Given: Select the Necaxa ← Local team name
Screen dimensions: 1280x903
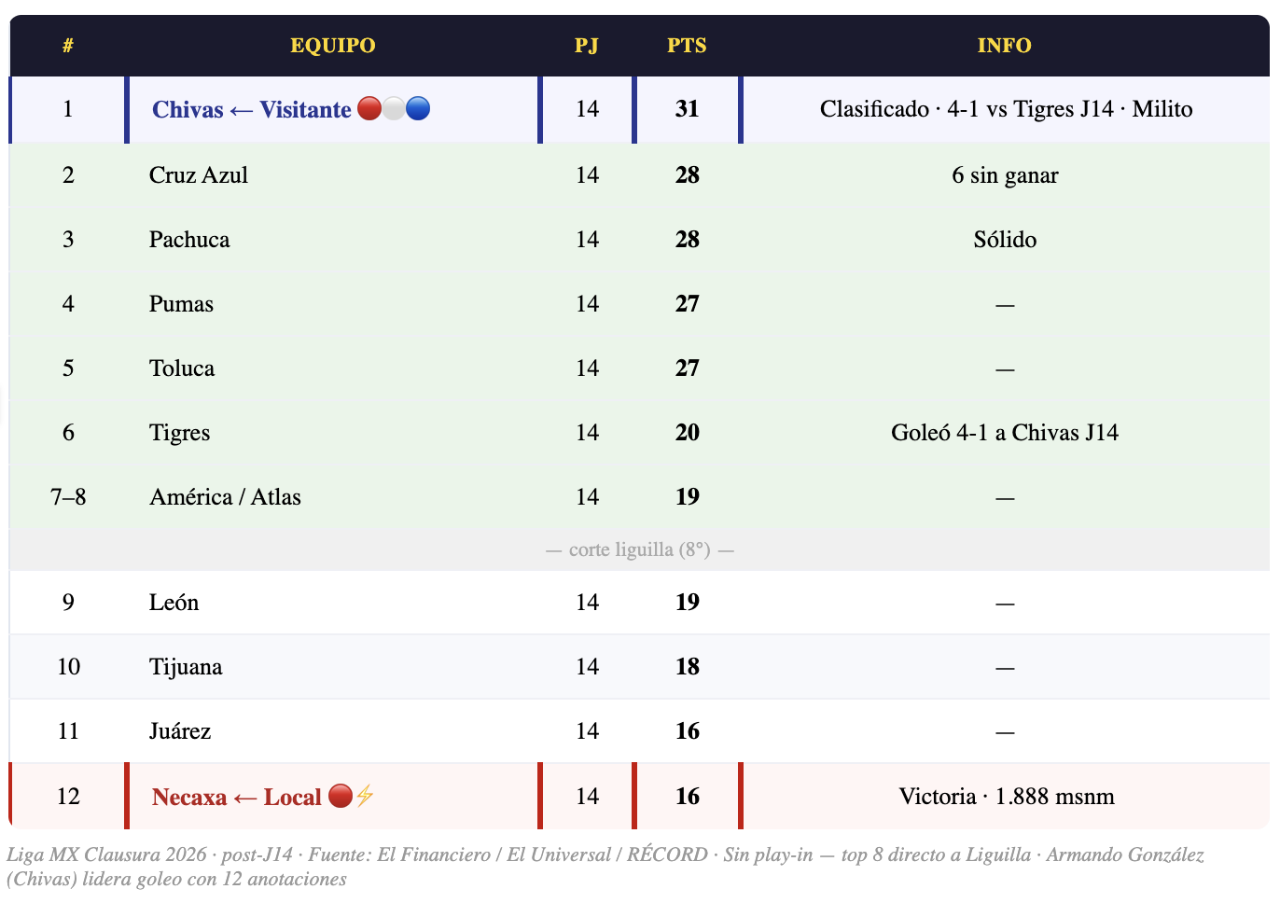Looking at the screenshot, I should click(x=236, y=798).
